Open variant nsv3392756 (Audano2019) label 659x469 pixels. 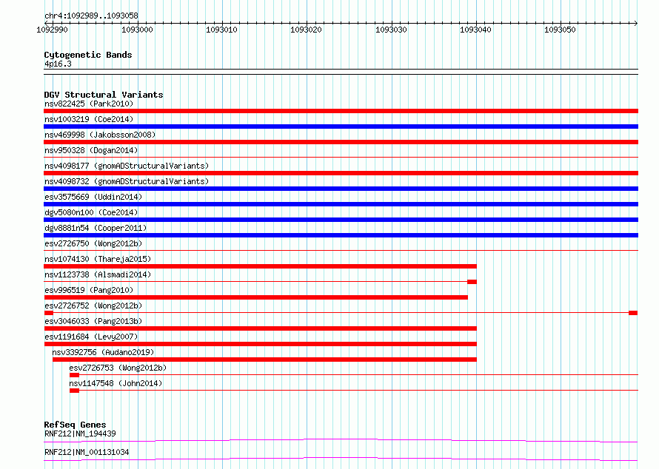click(x=103, y=352)
